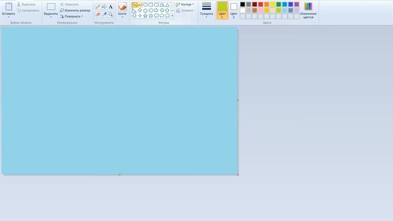393x221 pixels.
Task: Open the Заливка shape fill dropdown
Action: (185, 10)
